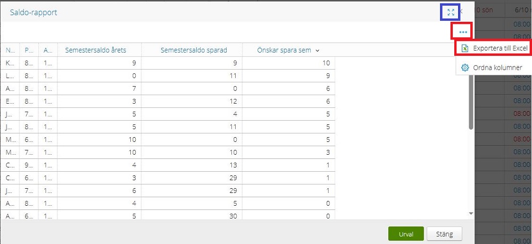Click the green Excel icon

pos(464,48)
